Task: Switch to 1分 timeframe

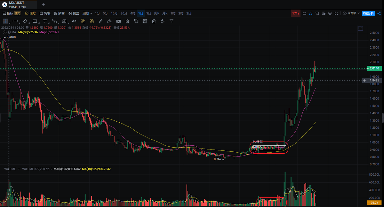Action: click(x=98, y=13)
